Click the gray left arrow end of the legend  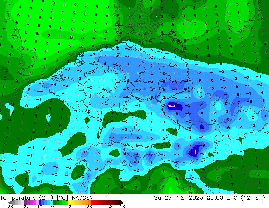[x=10, y=203]
